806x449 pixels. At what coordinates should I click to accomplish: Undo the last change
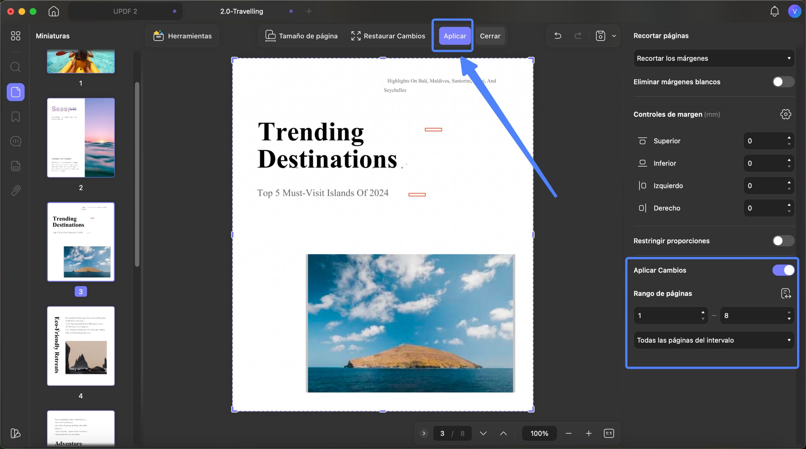pyautogui.click(x=558, y=36)
